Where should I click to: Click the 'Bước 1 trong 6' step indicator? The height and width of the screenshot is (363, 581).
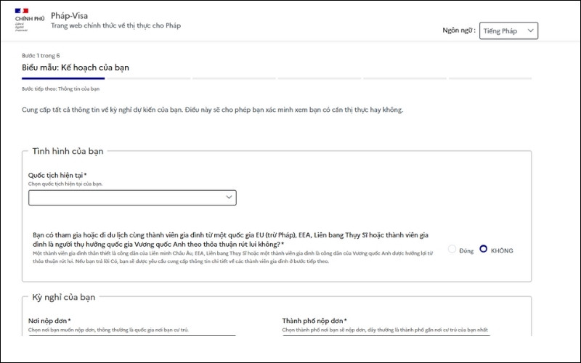41,55
